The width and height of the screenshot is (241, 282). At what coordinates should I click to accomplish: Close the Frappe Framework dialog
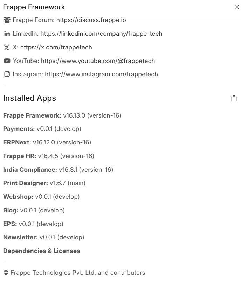click(x=236, y=7)
